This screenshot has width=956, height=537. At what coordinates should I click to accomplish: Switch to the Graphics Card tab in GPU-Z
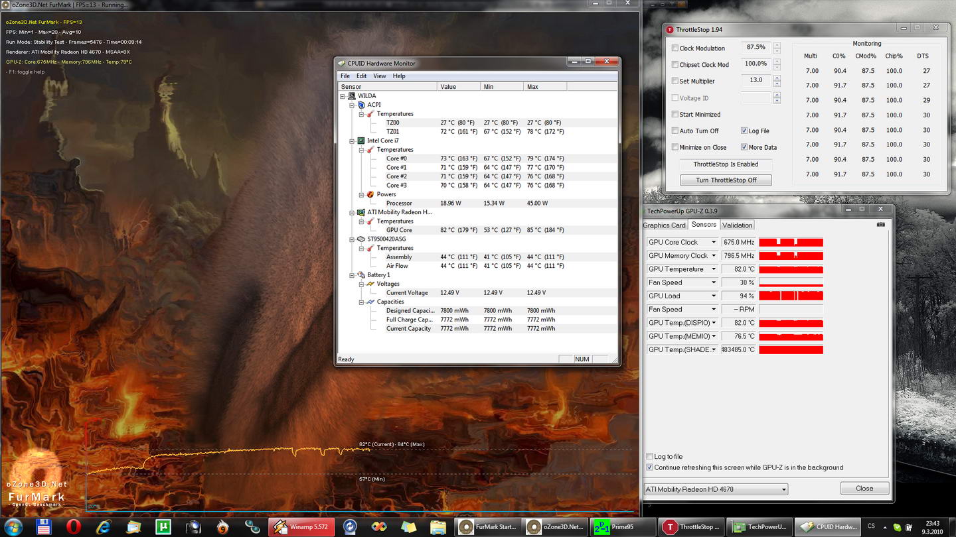pyautogui.click(x=665, y=225)
